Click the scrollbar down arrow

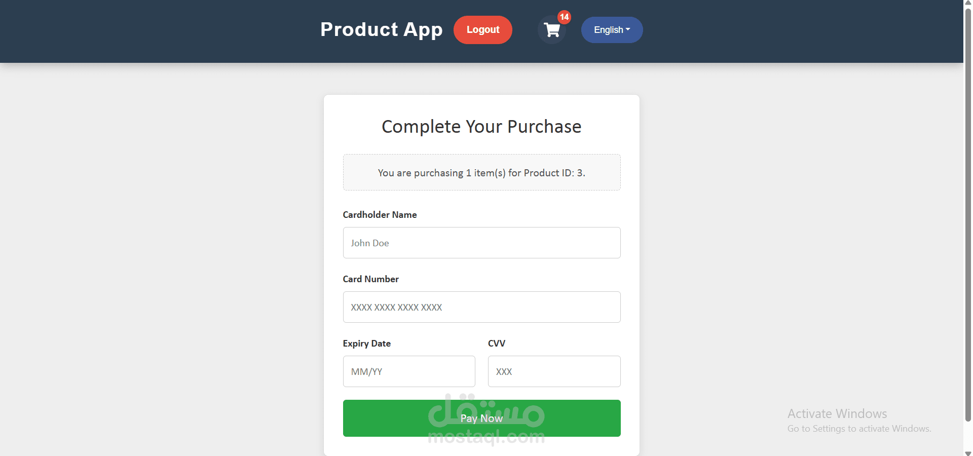tap(968, 452)
